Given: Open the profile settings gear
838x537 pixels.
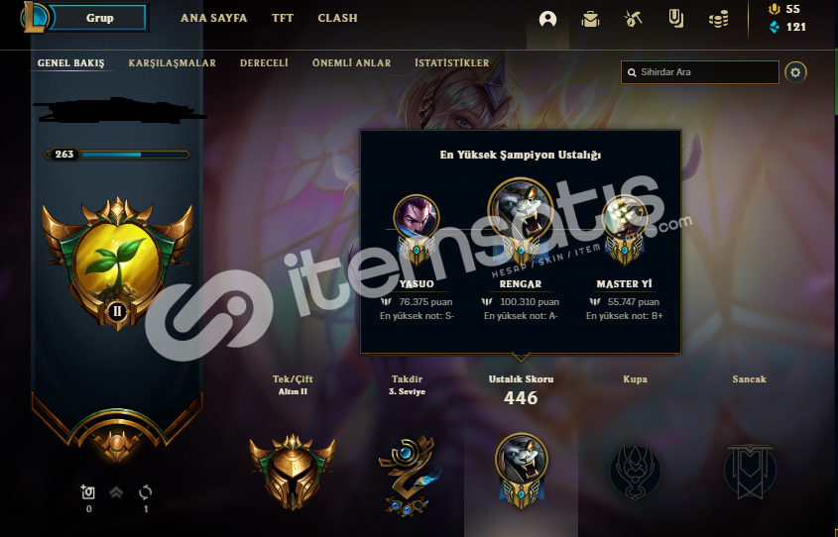Looking at the screenshot, I should coord(795,72).
